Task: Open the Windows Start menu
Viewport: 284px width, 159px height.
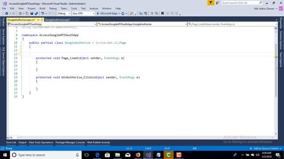Action: pyautogui.click(x=5, y=155)
